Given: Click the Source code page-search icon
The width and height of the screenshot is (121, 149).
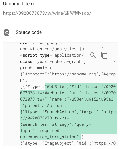Looking at the screenshot, I should (7, 32).
